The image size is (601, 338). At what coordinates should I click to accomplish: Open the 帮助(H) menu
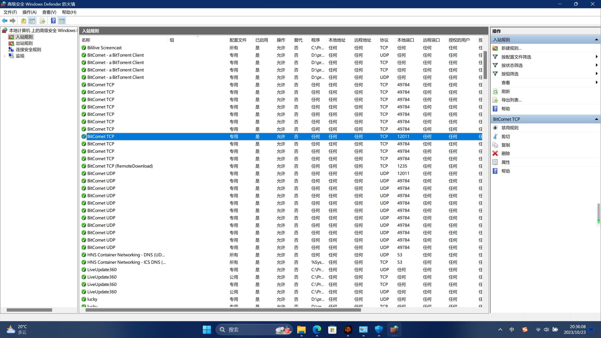click(69, 12)
